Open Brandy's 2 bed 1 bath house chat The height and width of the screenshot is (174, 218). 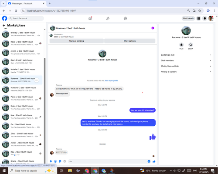[22, 34]
